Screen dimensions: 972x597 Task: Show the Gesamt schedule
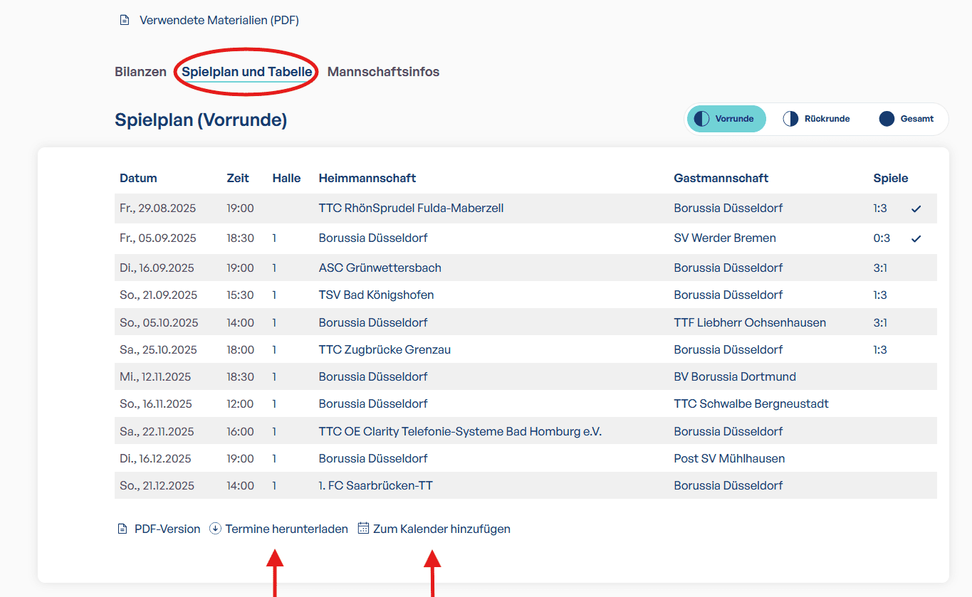pos(906,119)
